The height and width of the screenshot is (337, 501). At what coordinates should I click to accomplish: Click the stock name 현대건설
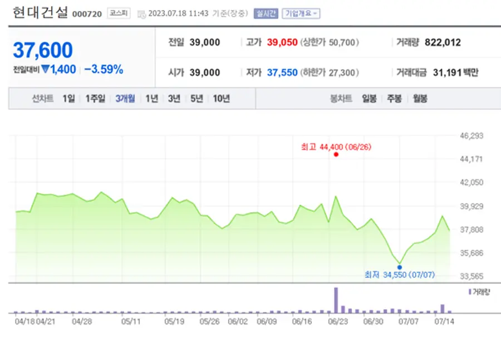pyautogui.click(x=40, y=12)
